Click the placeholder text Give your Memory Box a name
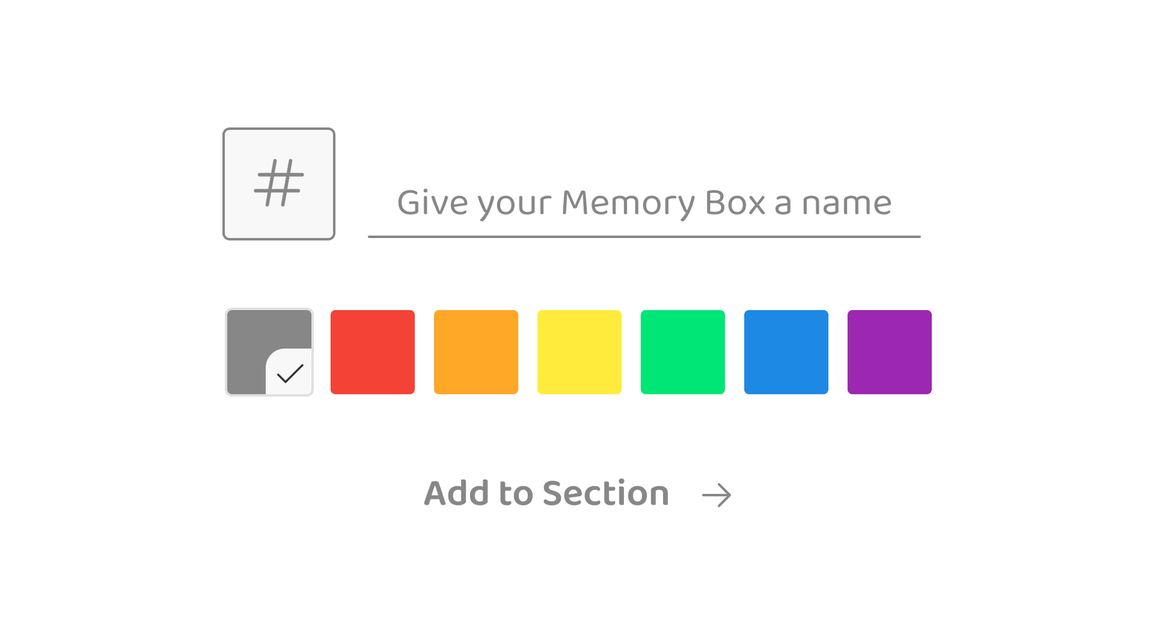Viewport: 1159px width, 637px height. (644, 201)
